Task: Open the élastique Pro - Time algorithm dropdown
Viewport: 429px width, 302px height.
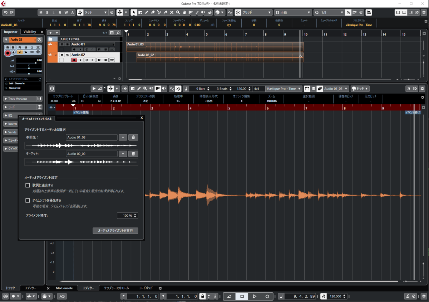Action: coord(284,89)
